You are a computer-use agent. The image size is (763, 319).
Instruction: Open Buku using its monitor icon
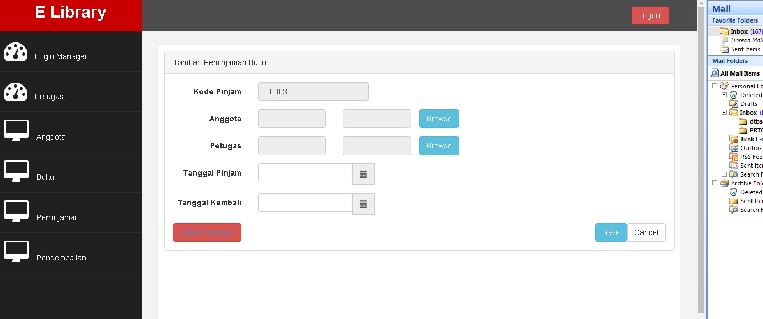(x=17, y=171)
